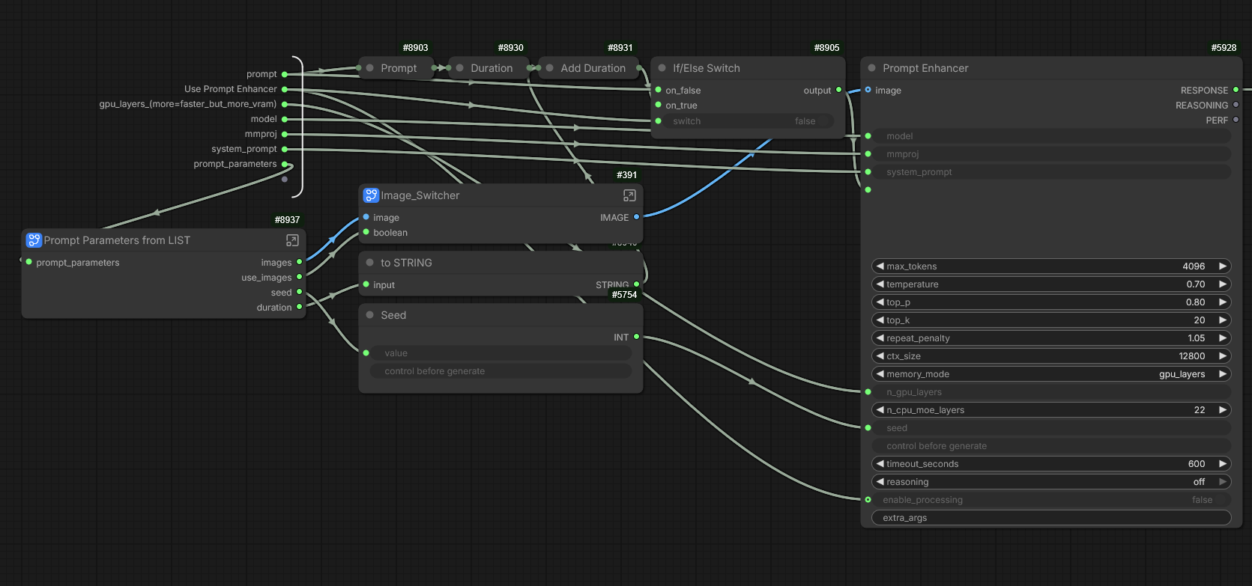This screenshot has height=586, width=1252.
Task: Select the If/Else Switch node title
Action: click(707, 68)
